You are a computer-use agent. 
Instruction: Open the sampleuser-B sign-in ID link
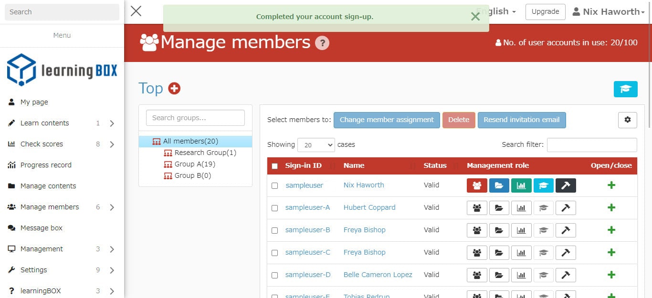[x=308, y=230]
